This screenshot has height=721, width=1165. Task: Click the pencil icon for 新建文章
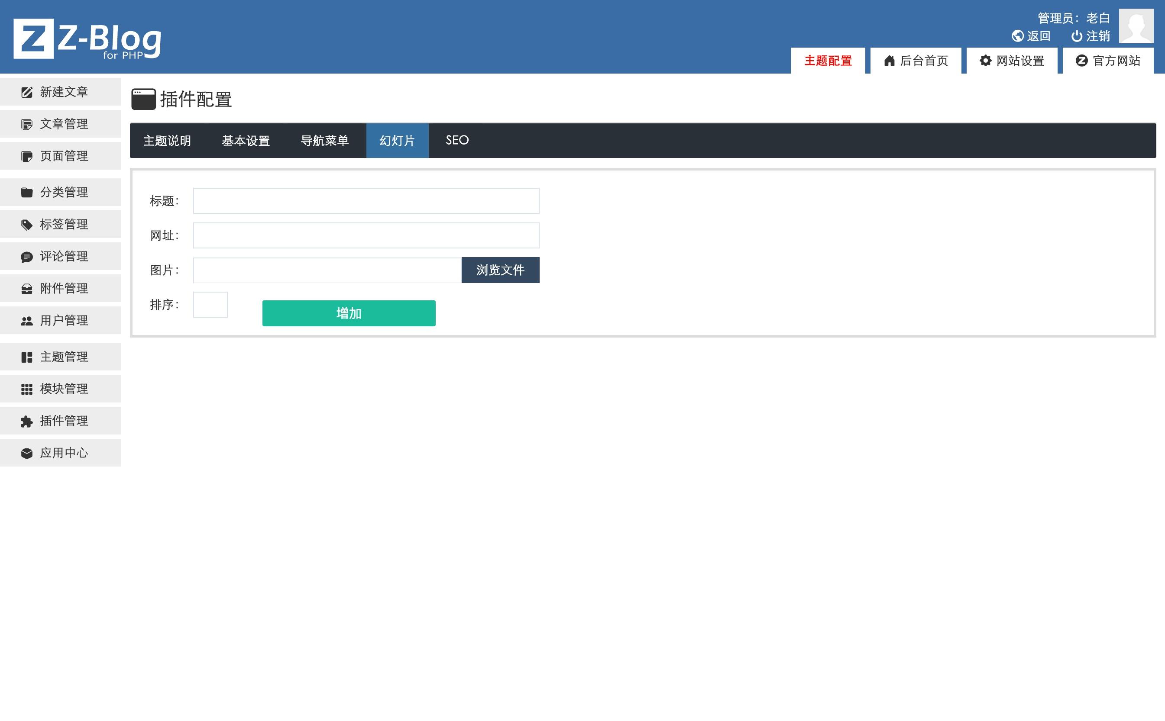point(27,92)
